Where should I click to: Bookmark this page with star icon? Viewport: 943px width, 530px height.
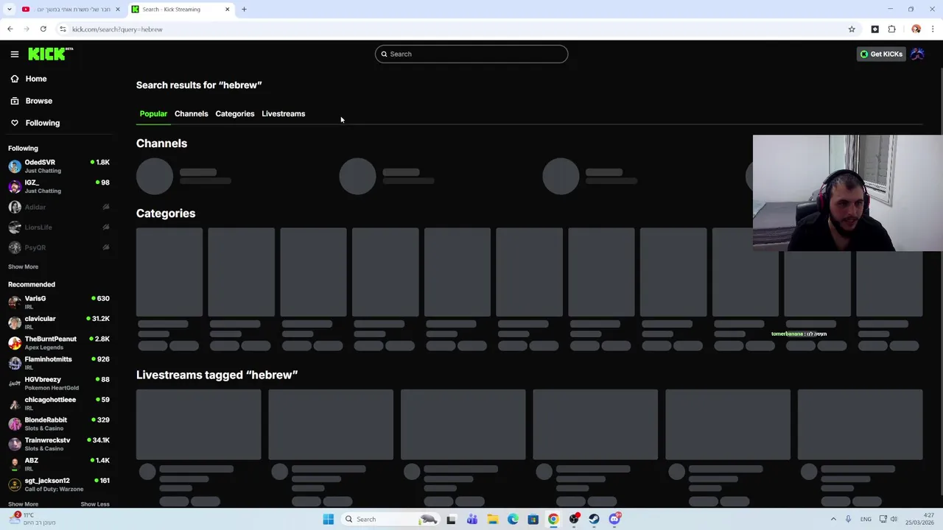[x=852, y=29]
